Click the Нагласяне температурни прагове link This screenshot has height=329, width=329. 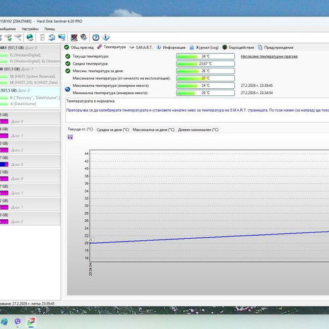pos(269,57)
